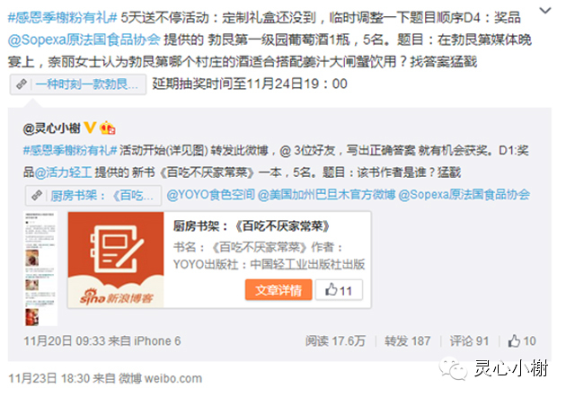The image size is (566, 397).
Task: Open the @活力轻工 mention
Action: point(63,172)
